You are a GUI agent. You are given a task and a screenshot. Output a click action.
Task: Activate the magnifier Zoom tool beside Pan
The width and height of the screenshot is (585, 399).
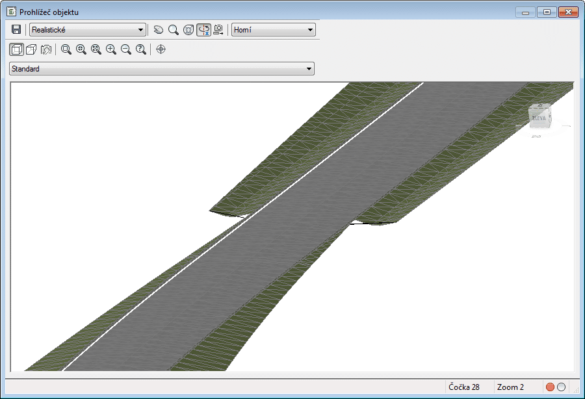click(174, 30)
